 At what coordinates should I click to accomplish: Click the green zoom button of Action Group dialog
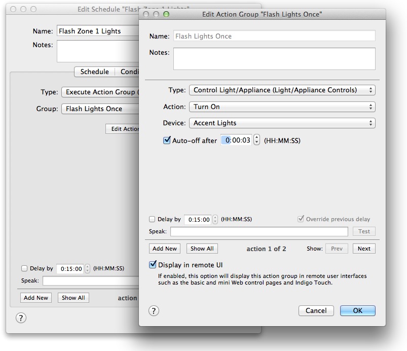click(166, 14)
